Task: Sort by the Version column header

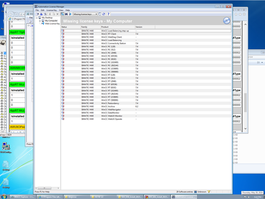Action: [145, 27]
